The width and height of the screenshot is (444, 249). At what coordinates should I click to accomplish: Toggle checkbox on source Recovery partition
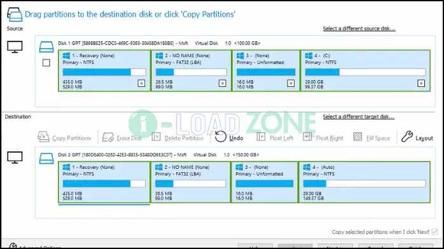click(x=141, y=83)
